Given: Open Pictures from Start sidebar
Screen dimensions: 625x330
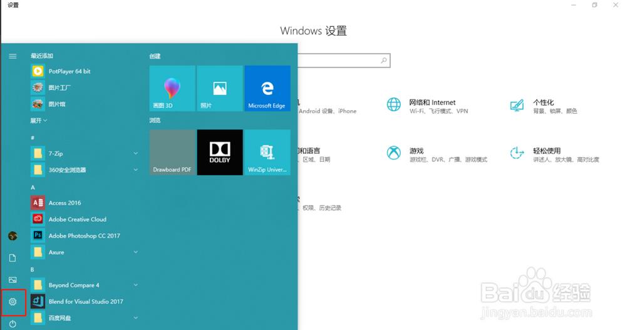Looking at the screenshot, I should coord(13,280).
